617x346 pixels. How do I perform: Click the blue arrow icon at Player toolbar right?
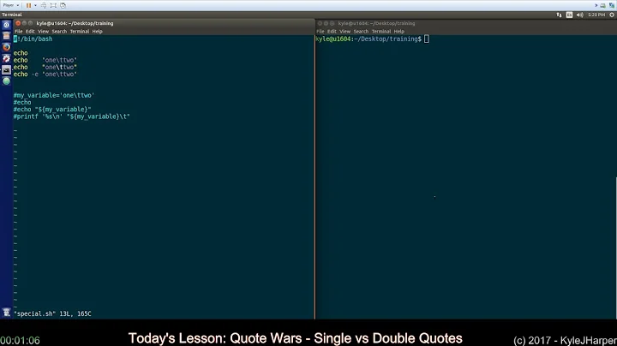596,5
